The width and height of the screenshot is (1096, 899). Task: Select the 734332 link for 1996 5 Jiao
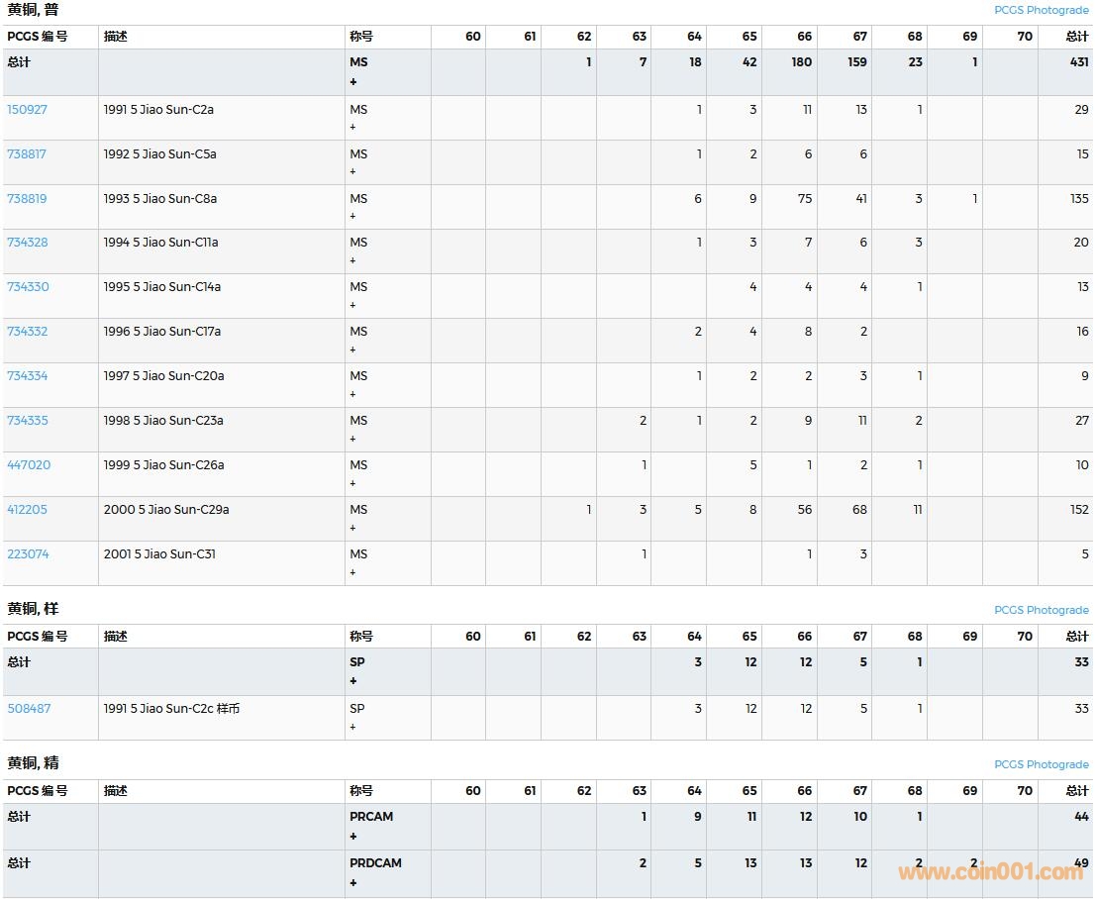[x=27, y=332]
